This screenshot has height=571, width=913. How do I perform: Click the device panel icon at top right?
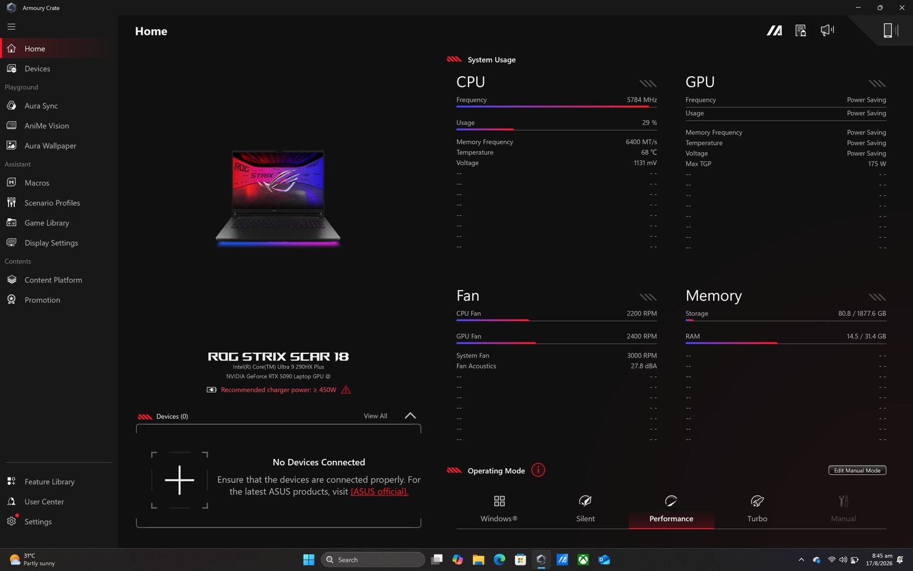tap(890, 30)
